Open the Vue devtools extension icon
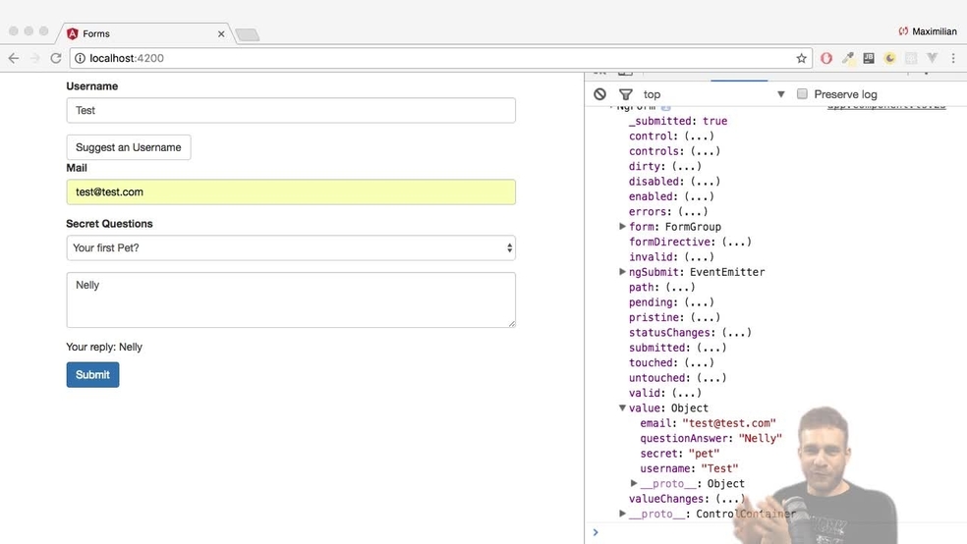Image resolution: width=967 pixels, height=544 pixels. (x=932, y=58)
